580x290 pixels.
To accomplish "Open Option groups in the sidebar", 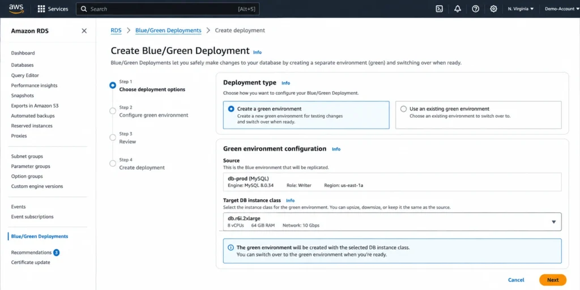I will pyautogui.click(x=27, y=177).
